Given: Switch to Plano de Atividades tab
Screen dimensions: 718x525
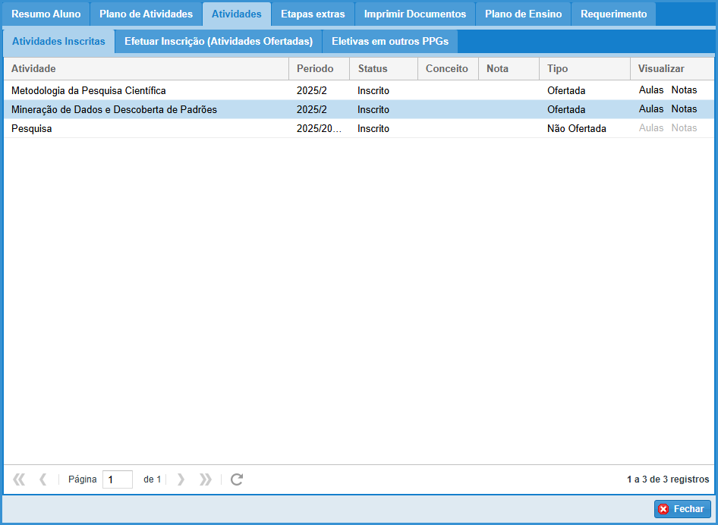Looking at the screenshot, I should click(x=146, y=14).
